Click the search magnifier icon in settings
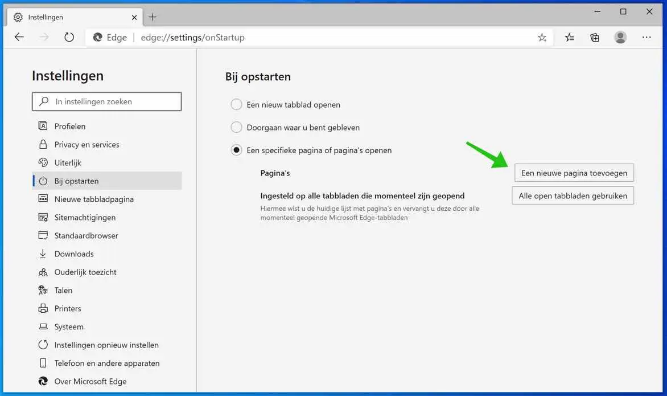Screen dimensions: 667x396 pos(44,101)
